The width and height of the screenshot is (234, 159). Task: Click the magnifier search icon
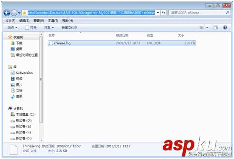click(228, 13)
